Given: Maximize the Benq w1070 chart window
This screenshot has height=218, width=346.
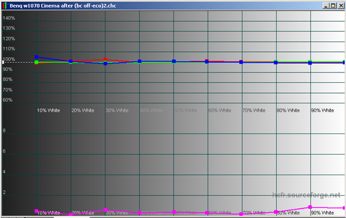Looking at the screenshot, I should pos(333,6).
